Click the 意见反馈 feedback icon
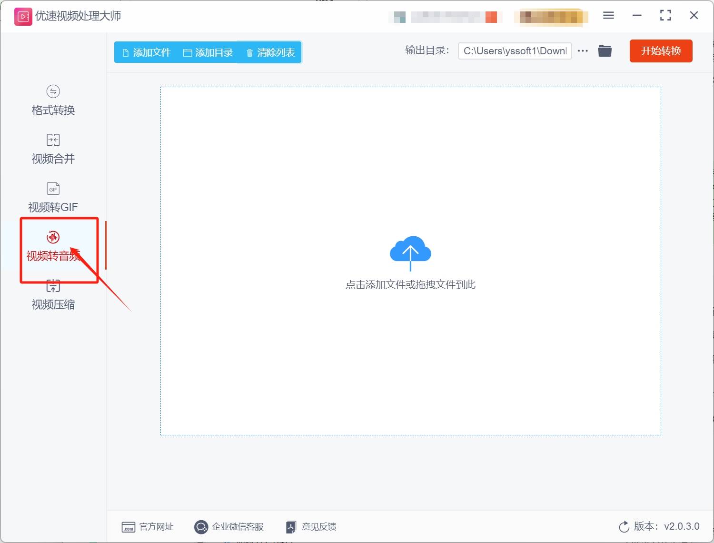Image resolution: width=714 pixels, height=543 pixels. pos(290,526)
